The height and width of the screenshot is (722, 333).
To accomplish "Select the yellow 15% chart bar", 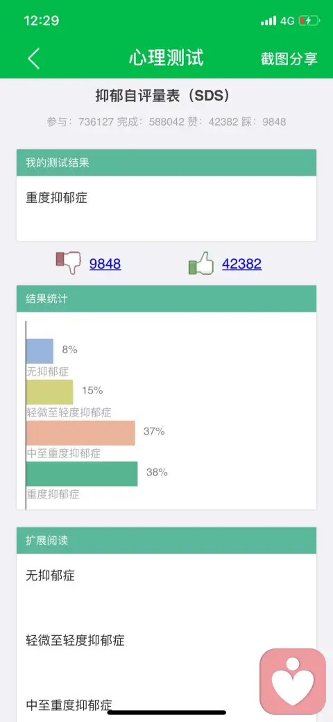I will (x=50, y=392).
